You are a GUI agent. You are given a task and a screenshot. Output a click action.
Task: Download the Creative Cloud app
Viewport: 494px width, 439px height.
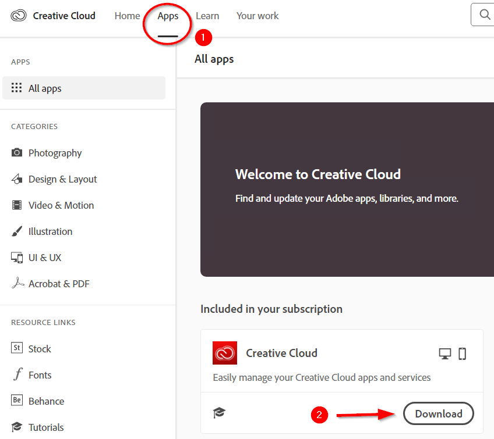point(439,413)
